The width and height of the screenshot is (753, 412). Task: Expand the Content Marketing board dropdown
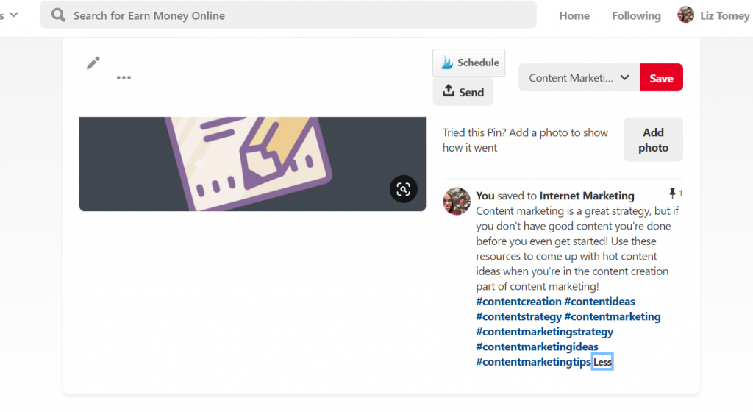(579, 78)
